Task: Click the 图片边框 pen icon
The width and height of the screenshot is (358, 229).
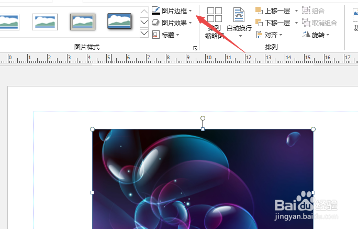Action: click(156, 10)
